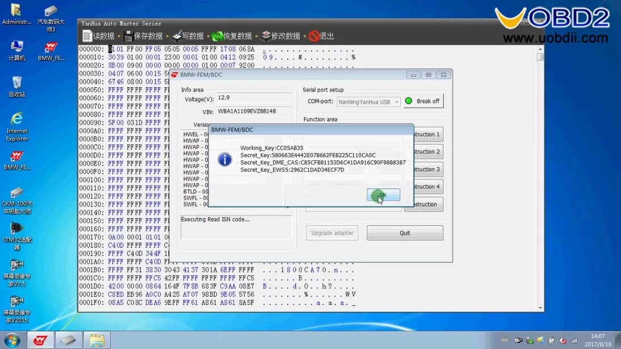621x349 pixels.
Task: Click the 读数据 read data toolbar item
Action: [98, 36]
